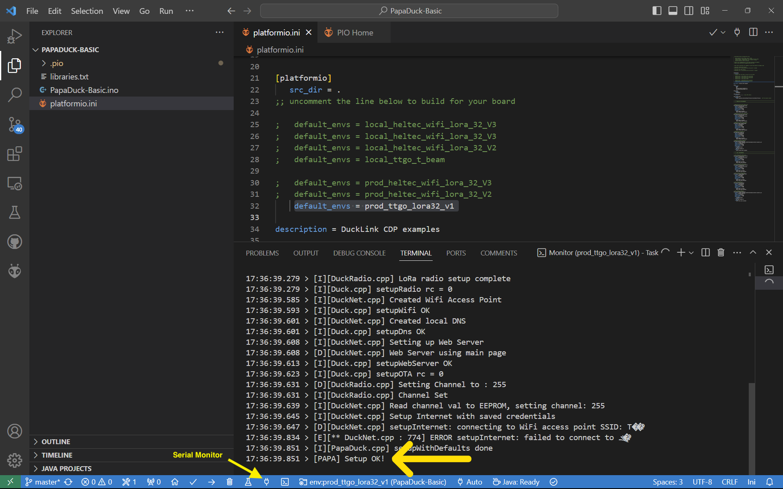Switch to the DEBUG CONSOLE panel tab

tap(359, 253)
